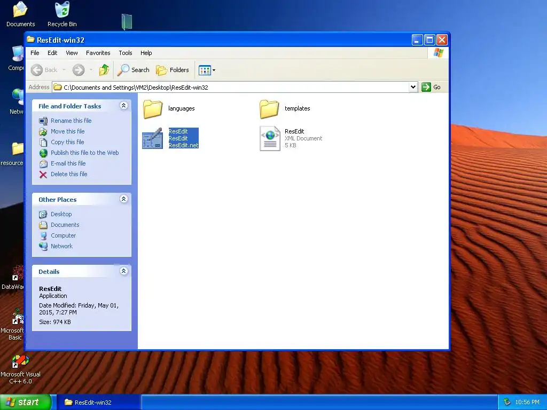Click the taskbar clock showing 10:56 PM
547x410 pixels.
pyautogui.click(x=527, y=403)
